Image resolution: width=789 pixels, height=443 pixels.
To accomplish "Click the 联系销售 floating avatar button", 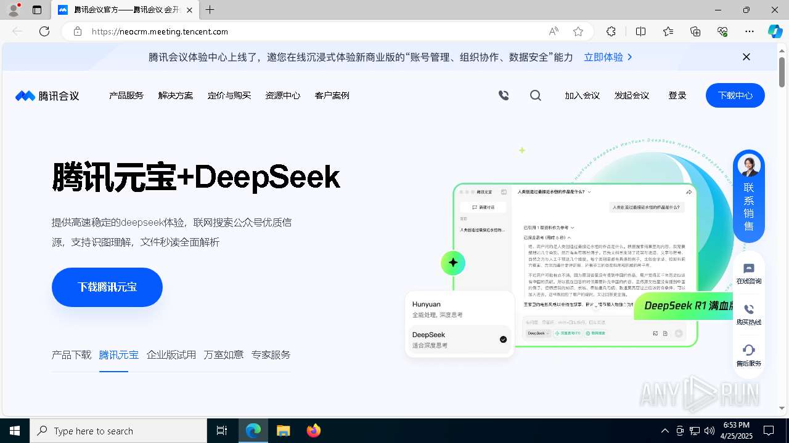I will [x=749, y=196].
